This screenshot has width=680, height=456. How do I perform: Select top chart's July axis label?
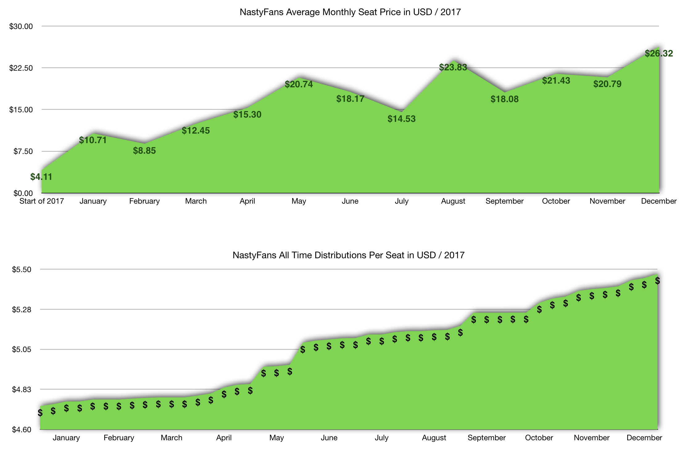[x=401, y=201]
